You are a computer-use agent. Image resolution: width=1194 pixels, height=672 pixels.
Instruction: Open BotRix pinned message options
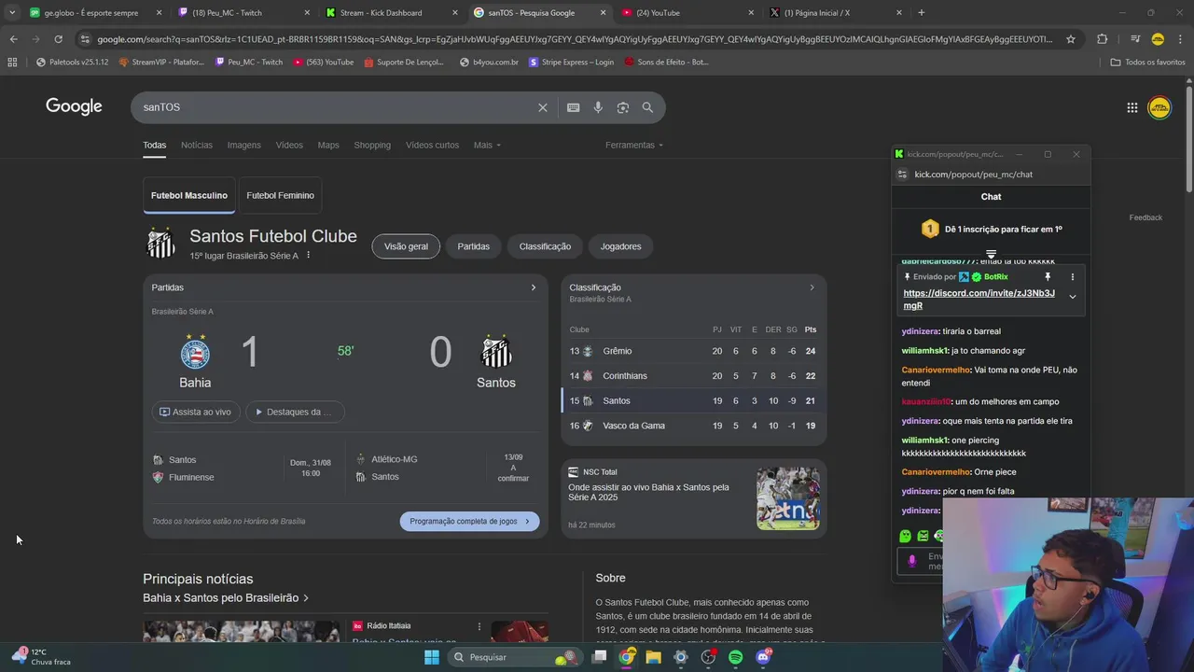pos(1073,277)
